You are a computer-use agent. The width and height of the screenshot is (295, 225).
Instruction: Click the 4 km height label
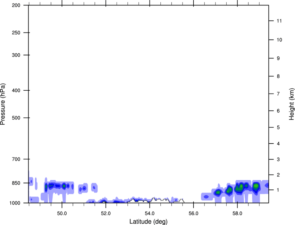(x=278, y=144)
